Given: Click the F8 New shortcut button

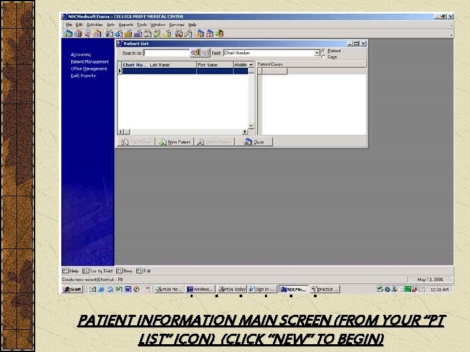Looking at the screenshot, I should (x=125, y=271).
